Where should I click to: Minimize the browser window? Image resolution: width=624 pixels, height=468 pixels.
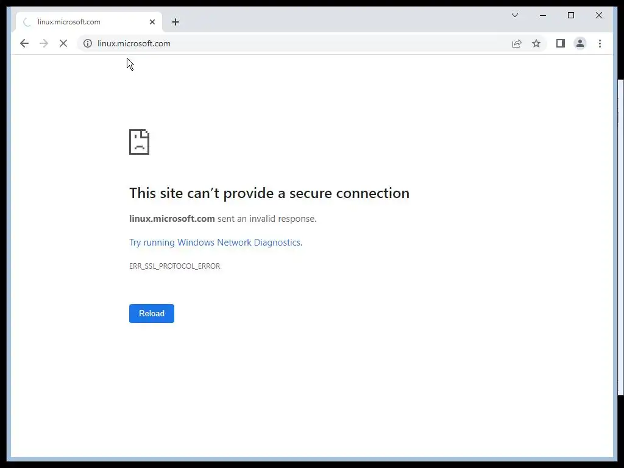[543, 15]
